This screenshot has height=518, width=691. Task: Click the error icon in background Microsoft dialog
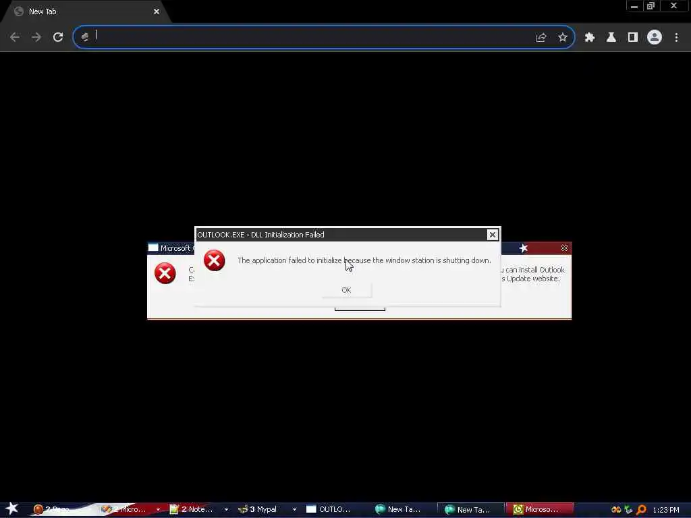pos(165,273)
